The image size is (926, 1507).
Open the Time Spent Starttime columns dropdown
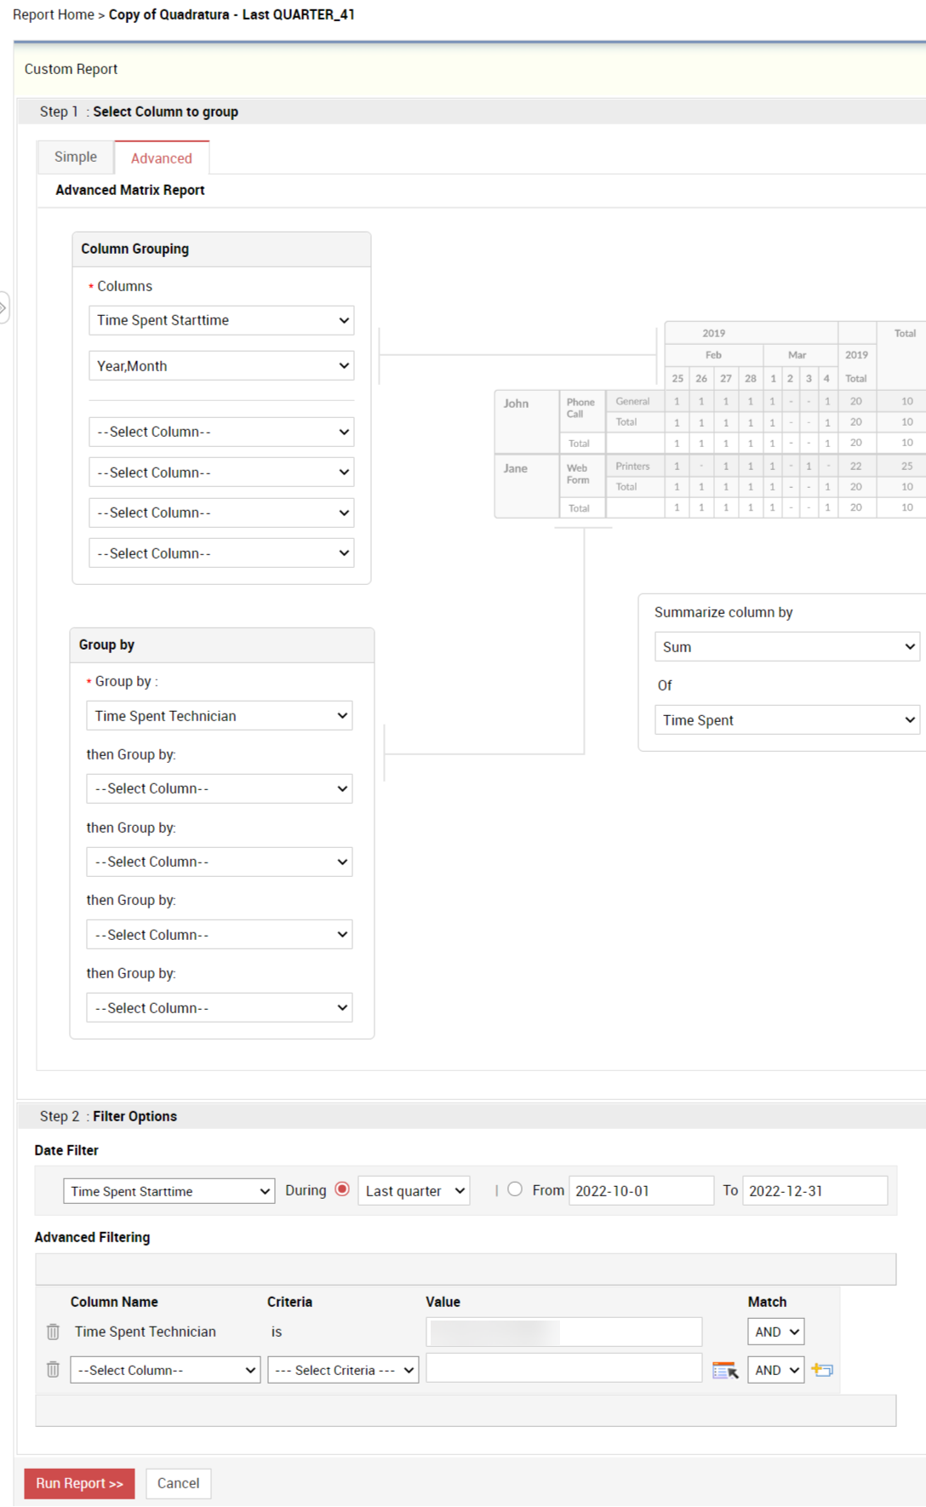(221, 320)
